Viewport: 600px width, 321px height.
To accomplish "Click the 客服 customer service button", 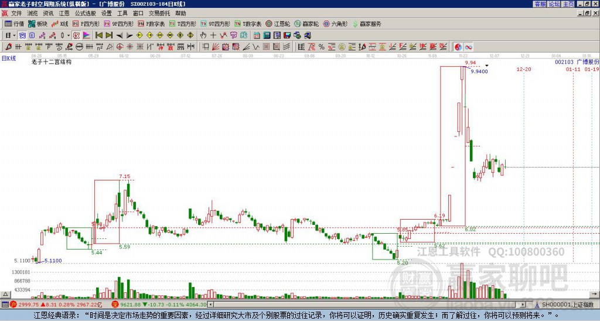I will 540,4.
